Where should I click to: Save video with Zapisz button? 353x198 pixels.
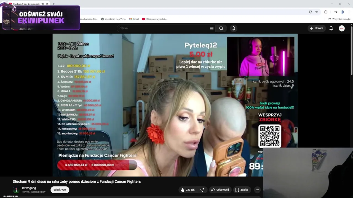[x=242, y=190]
